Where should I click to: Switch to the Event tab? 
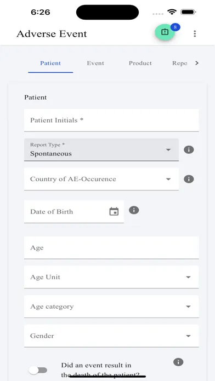click(95, 63)
